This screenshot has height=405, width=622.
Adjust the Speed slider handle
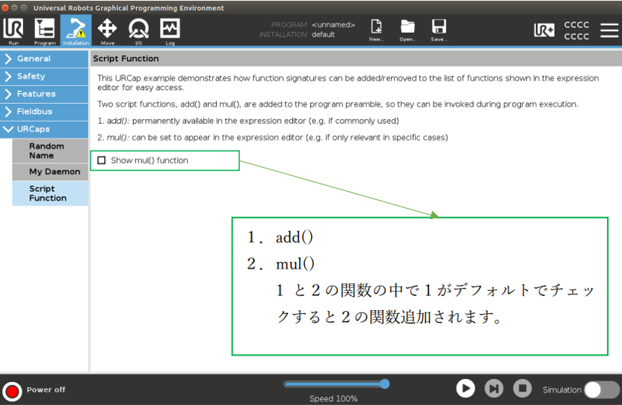(x=384, y=383)
